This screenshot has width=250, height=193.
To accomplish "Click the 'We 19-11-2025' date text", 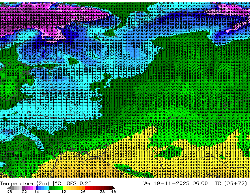I will click(166, 184).
